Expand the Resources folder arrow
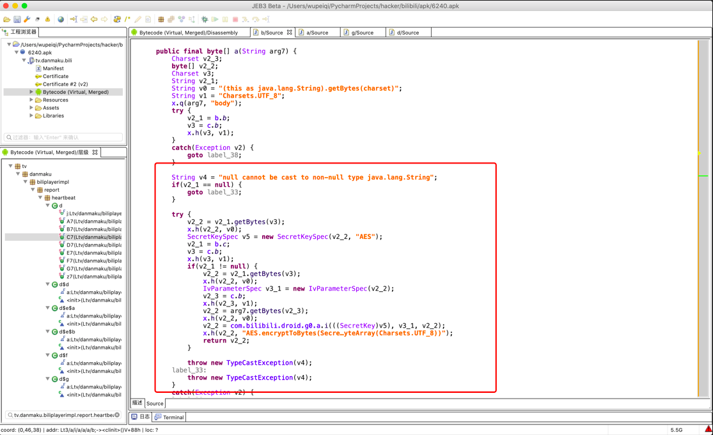The width and height of the screenshot is (713, 435). point(31,100)
